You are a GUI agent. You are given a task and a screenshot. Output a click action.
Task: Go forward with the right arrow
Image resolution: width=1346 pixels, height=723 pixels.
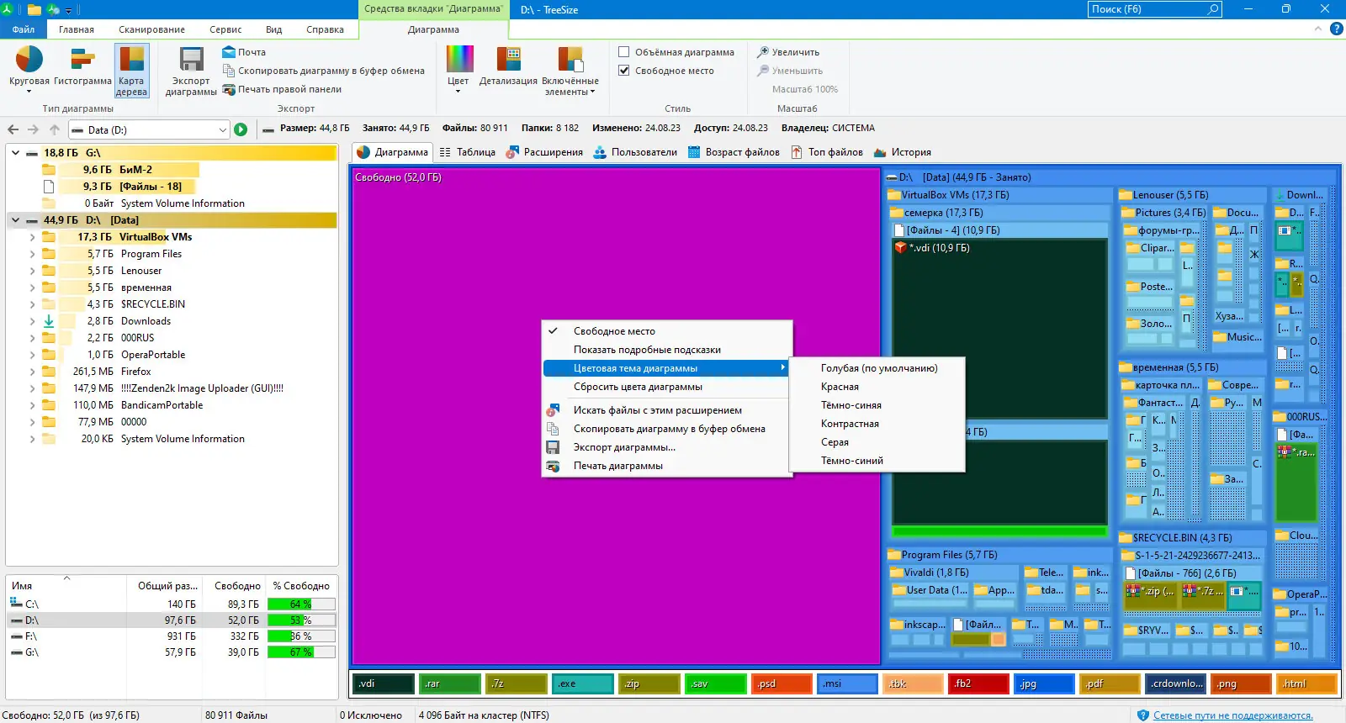(x=33, y=129)
